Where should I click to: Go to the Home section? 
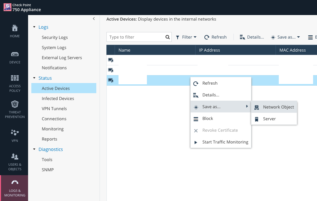click(x=15, y=31)
